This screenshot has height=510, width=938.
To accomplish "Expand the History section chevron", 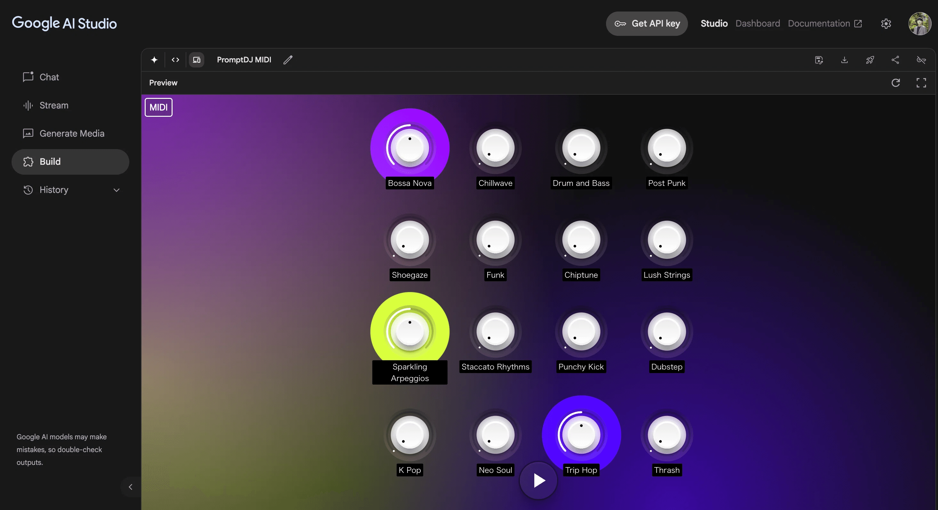I will coord(117,190).
